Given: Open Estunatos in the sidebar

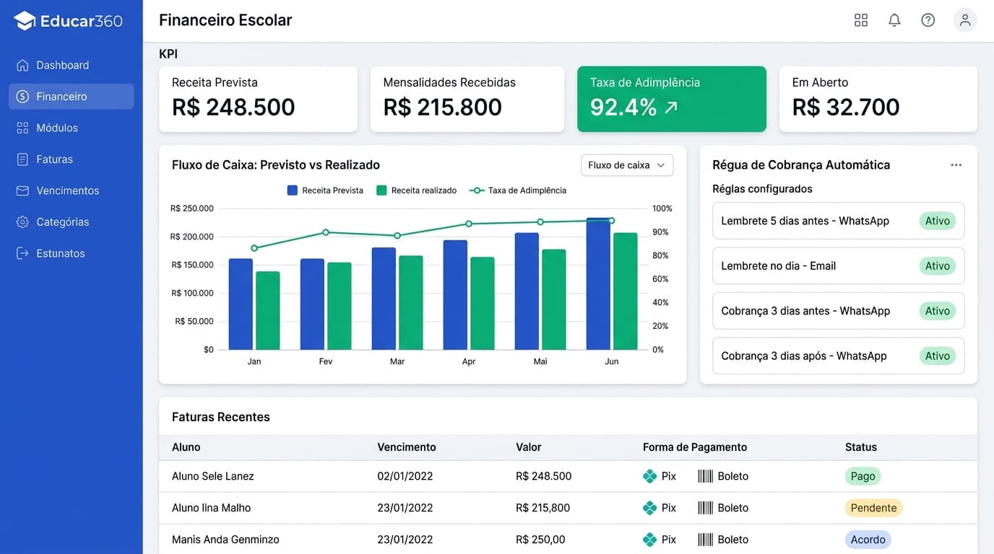Looking at the screenshot, I should 71,253.
